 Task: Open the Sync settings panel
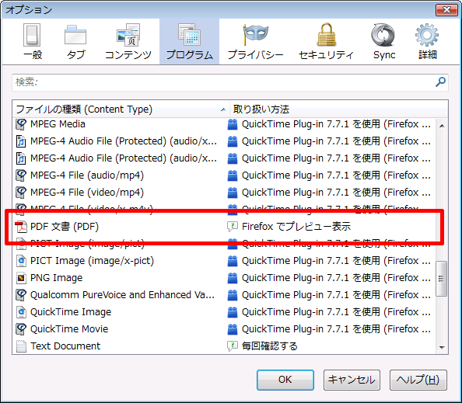[x=384, y=42]
